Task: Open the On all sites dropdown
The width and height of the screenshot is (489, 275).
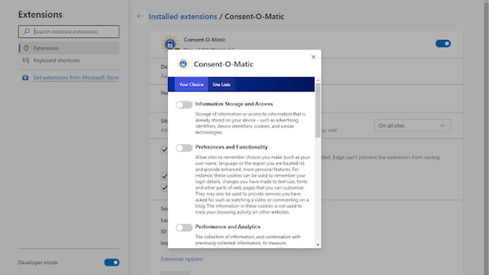Action: click(413, 126)
